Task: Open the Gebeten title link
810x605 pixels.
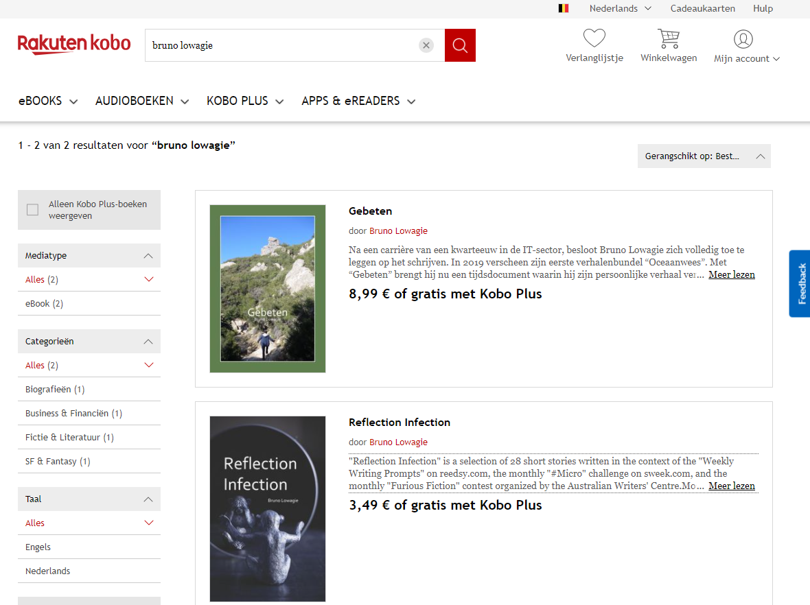Action: pos(371,211)
